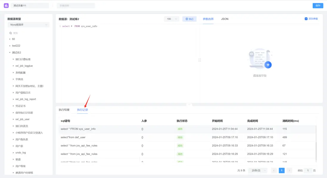
Task: Open the Mysql数据库 datasource type dropdown
Action: click(29, 25)
